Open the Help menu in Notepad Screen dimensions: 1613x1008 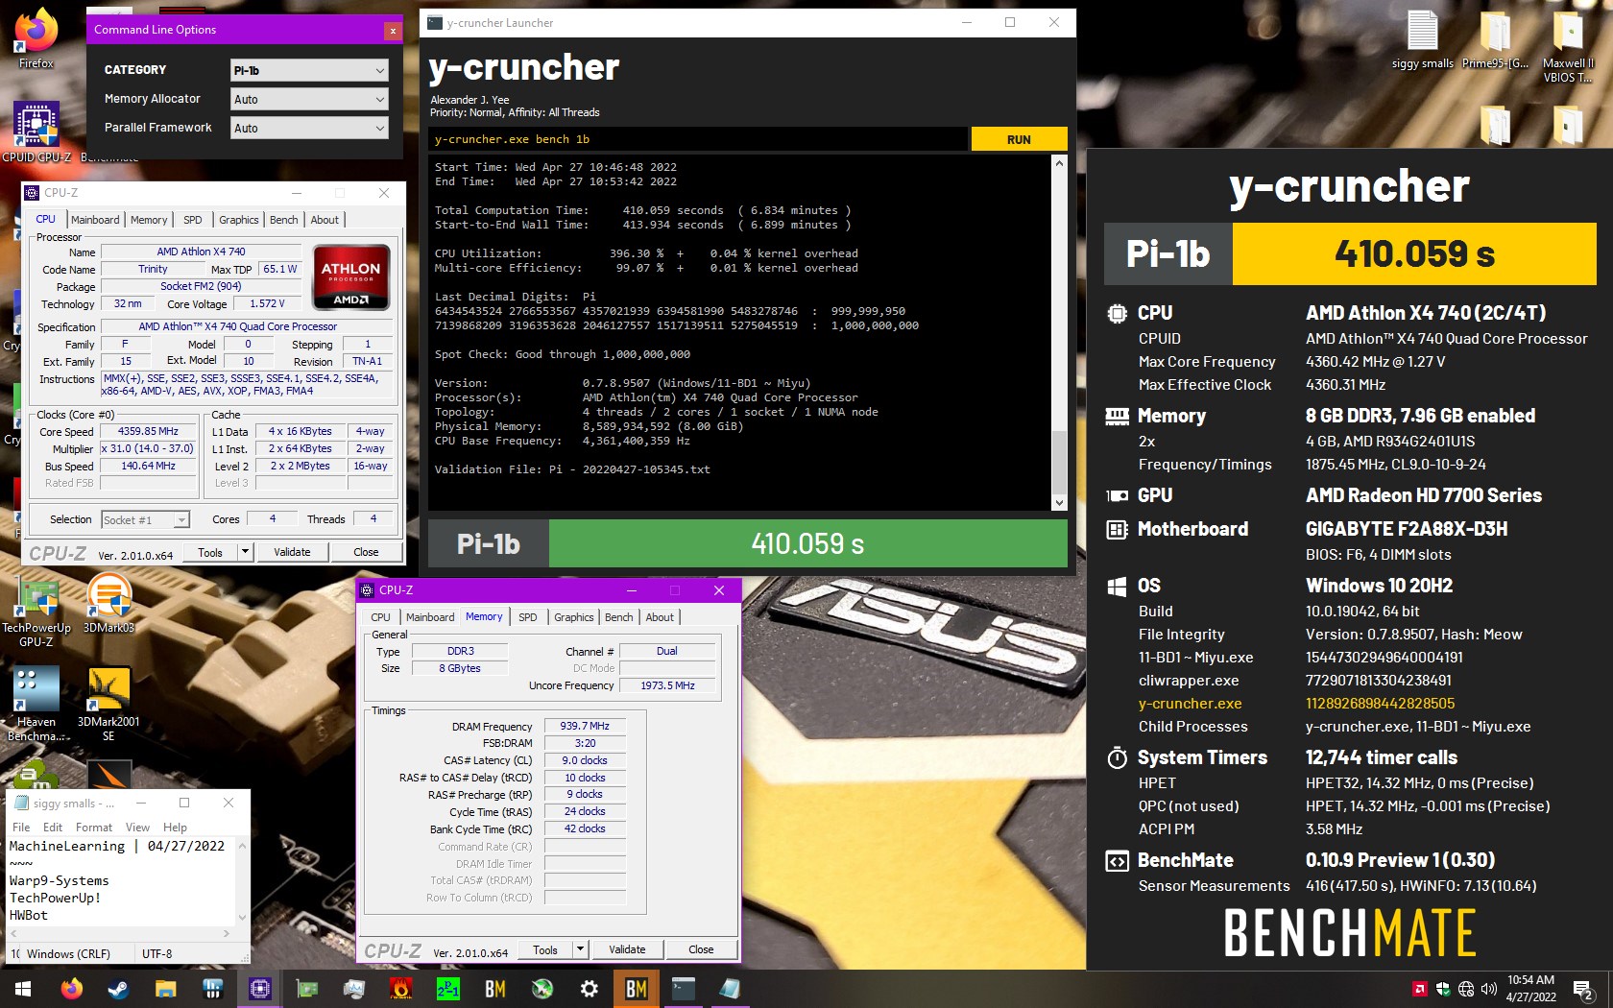tap(175, 828)
